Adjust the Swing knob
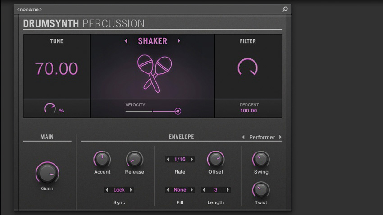The height and width of the screenshot is (215, 383). pos(261,159)
